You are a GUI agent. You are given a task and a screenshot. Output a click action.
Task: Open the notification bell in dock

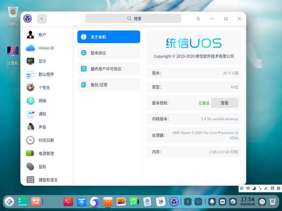[x=212, y=202]
